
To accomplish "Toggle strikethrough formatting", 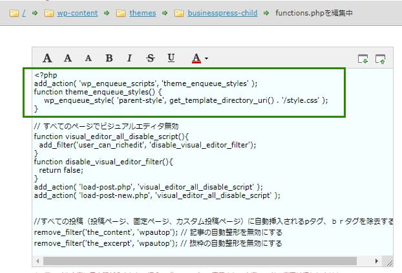I will click(151, 58).
